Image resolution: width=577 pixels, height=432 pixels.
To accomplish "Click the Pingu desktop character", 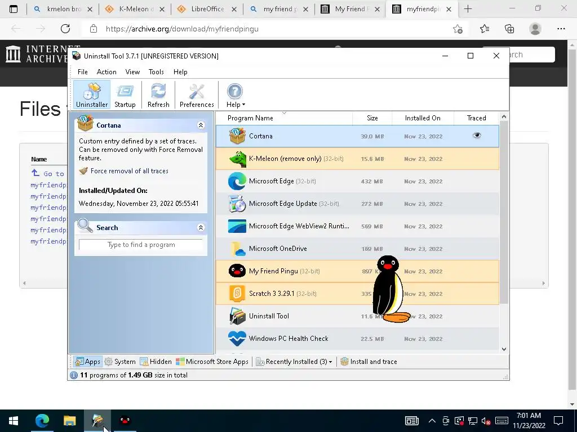I will click(390, 289).
